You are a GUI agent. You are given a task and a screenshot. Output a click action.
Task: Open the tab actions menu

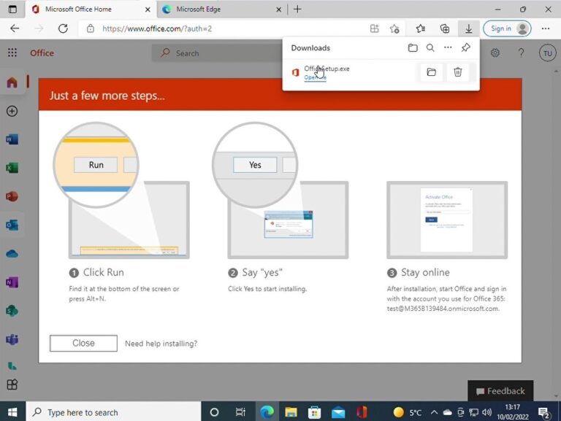(12, 9)
